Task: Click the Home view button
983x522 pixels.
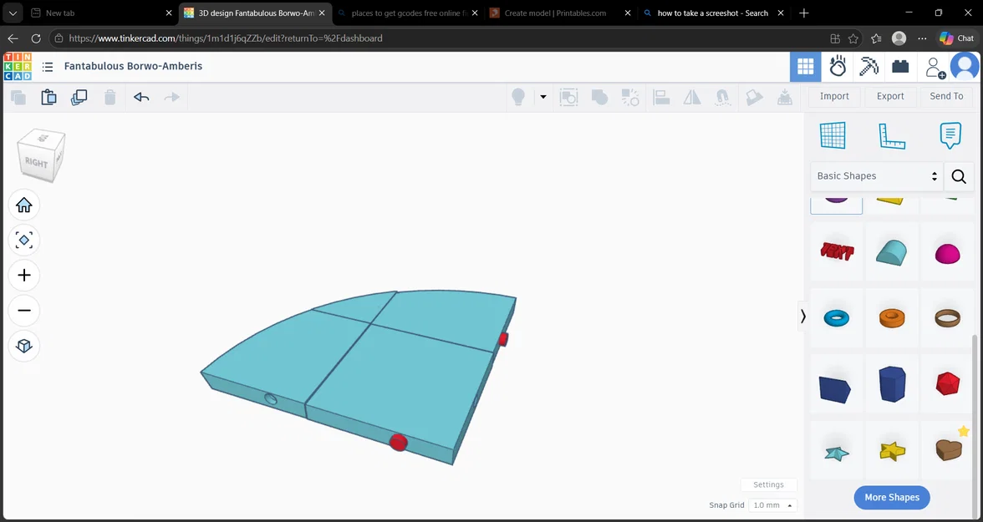Action: tap(23, 205)
